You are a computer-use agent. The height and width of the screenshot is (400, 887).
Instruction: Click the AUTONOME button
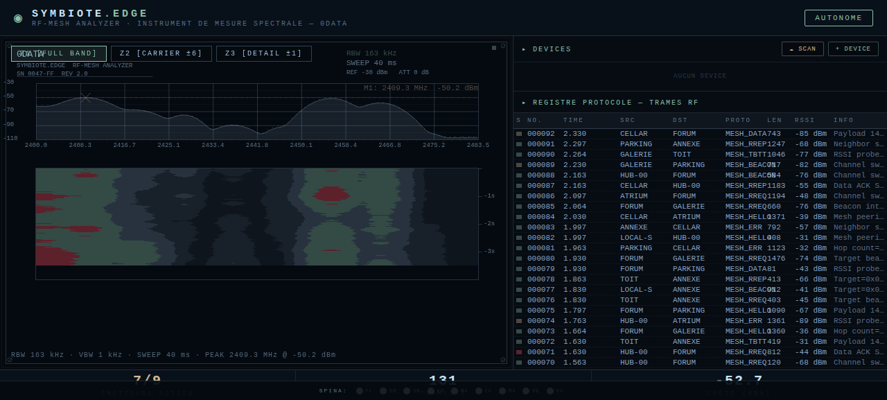click(838, 18)
